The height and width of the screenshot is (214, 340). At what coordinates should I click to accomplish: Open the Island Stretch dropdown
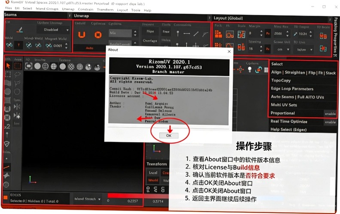coord(87,199)
